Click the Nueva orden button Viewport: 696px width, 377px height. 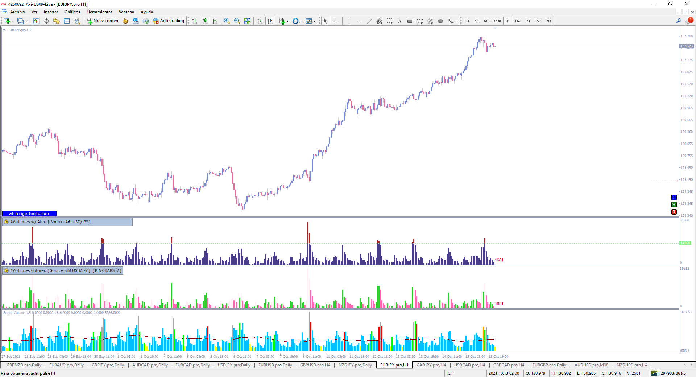(x=103, y=21)
